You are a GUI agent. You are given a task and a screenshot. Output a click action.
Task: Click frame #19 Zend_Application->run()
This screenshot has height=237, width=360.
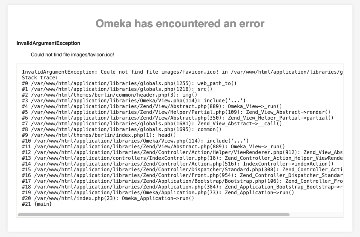158,192
